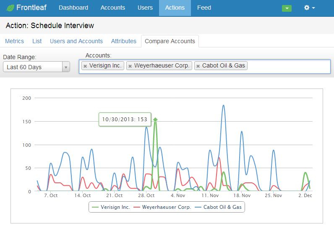The image size is (334, 226).
Task: Click the Frontleaf brand name link
Action: (x=31, y=8)
